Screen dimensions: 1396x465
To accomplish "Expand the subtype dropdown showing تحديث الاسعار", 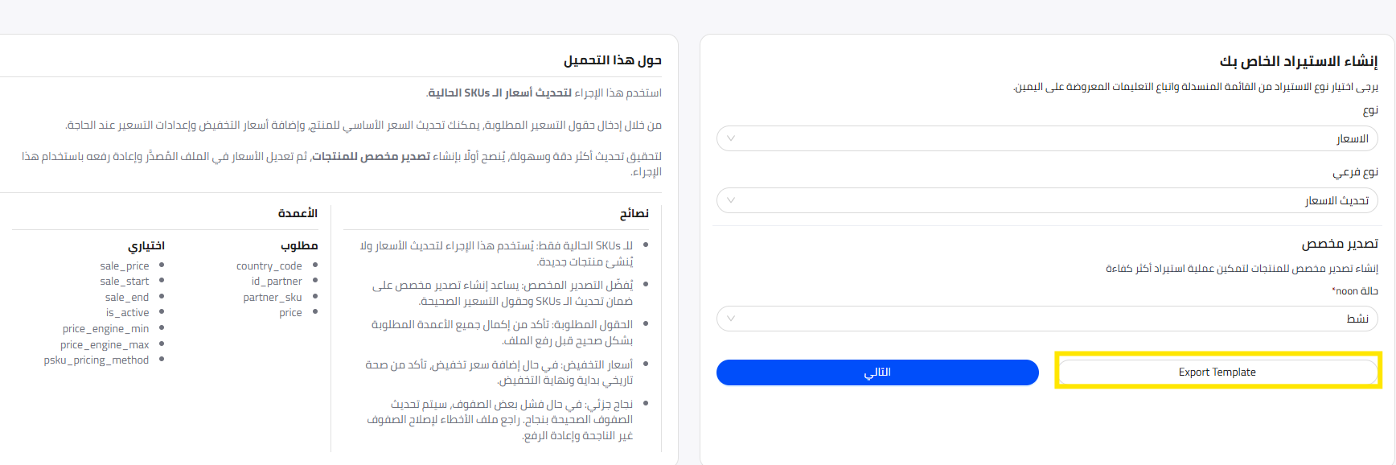I will (1046, 200).
